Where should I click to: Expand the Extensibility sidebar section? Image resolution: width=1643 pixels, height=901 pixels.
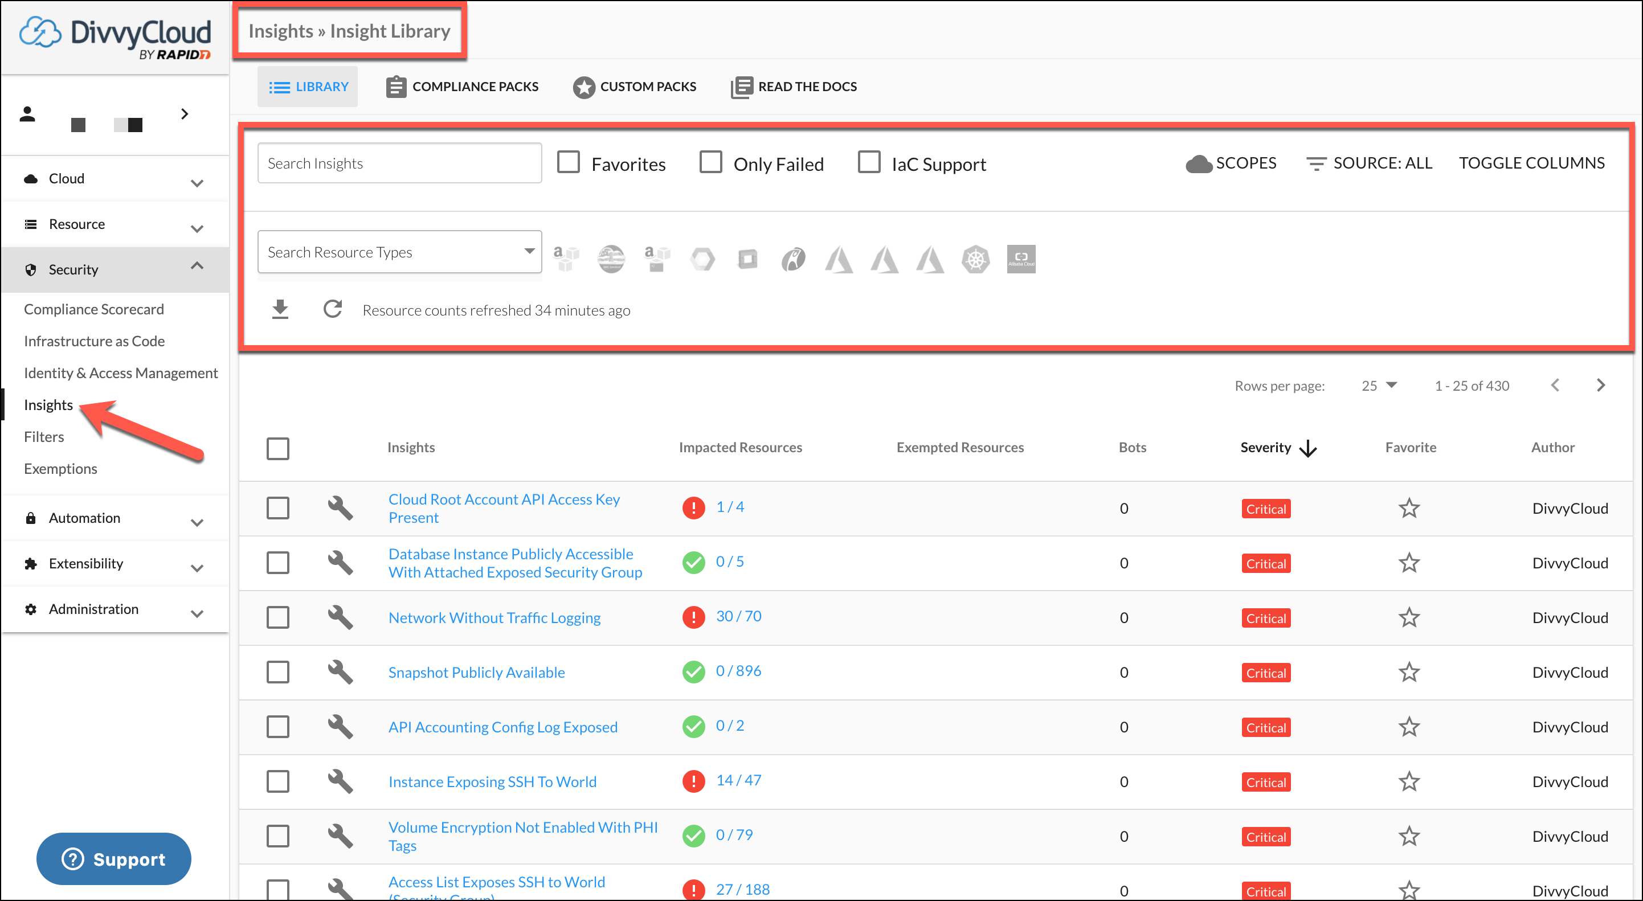pyautogui.click(x=115, y=564)
